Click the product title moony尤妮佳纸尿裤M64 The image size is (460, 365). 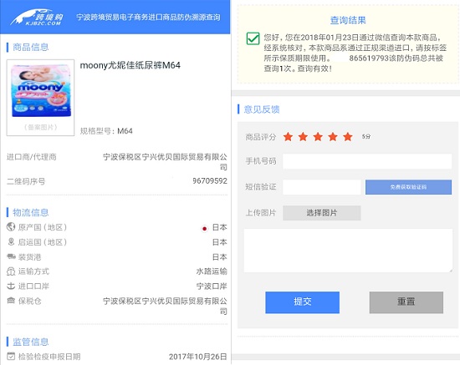pyautogui.click(x=130, y=65)
